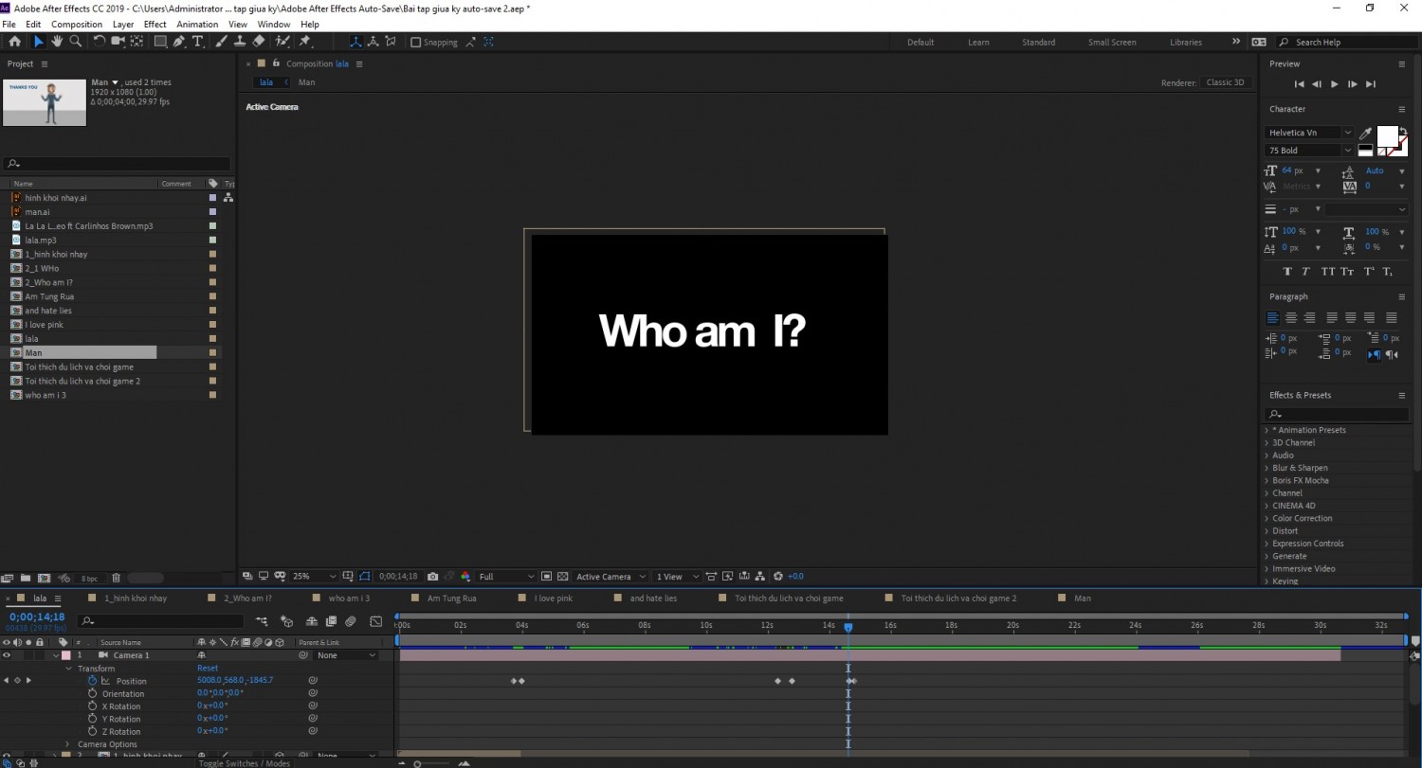Select the Hand tool in toolbar
Image resolution: width=1422 pixels, height=768 pixels.
point(57,42)
